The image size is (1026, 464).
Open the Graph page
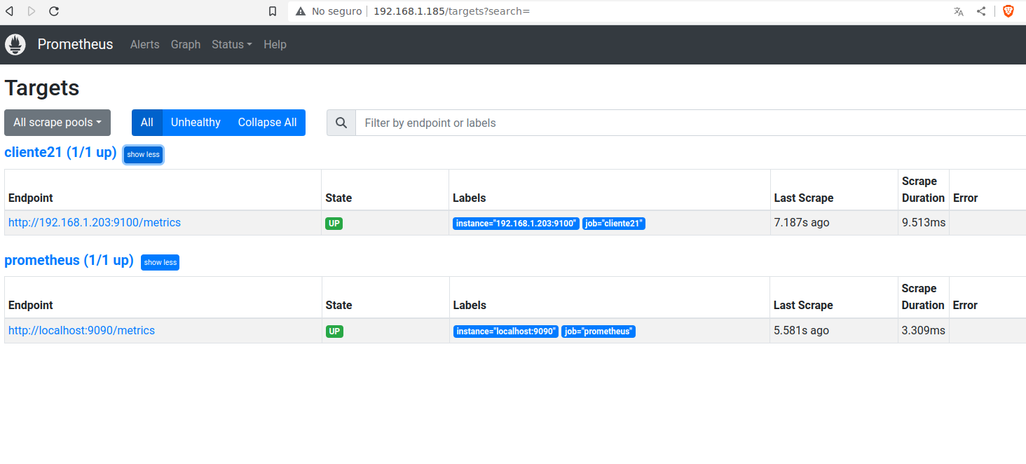point(186,44)
